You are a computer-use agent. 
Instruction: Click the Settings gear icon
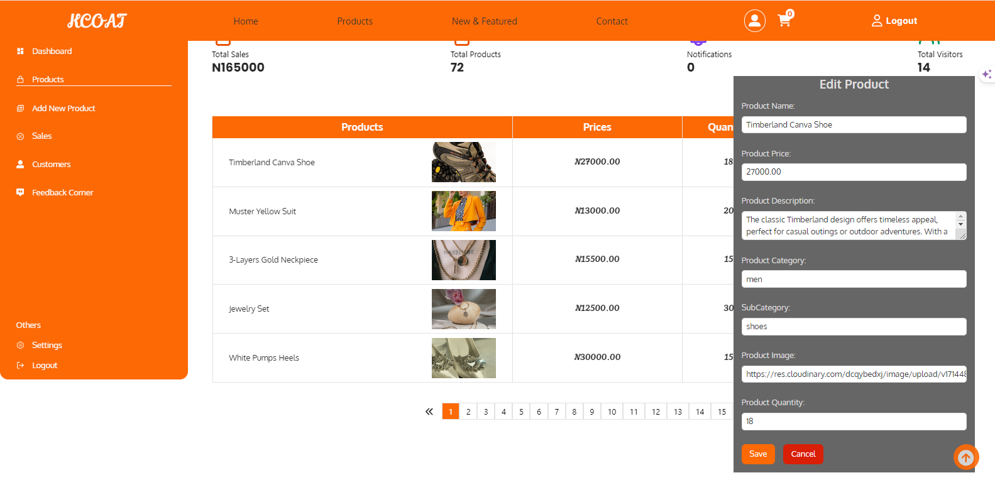tap(20, 345)
